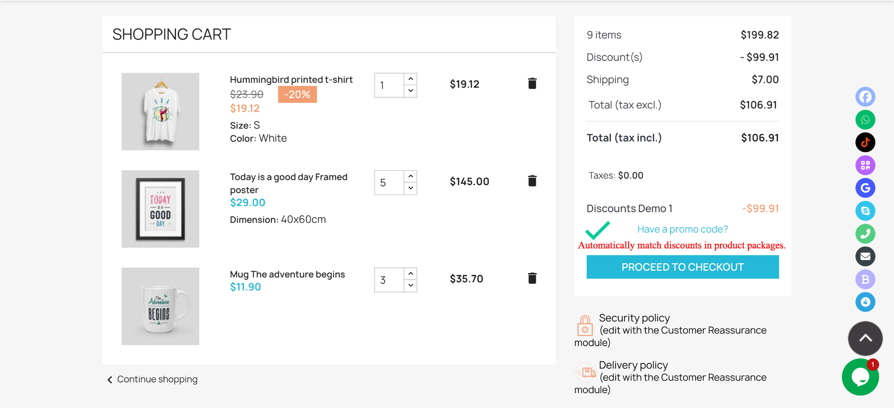Delete Mug The adventure begins item

532,278
